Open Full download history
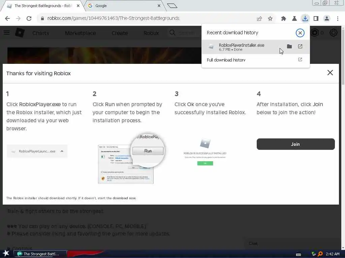Viewport: 345px width, 258px height. point(256,60)
